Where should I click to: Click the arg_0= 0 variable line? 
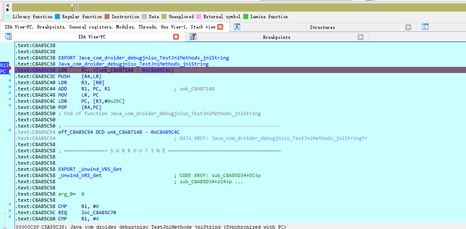71,194
